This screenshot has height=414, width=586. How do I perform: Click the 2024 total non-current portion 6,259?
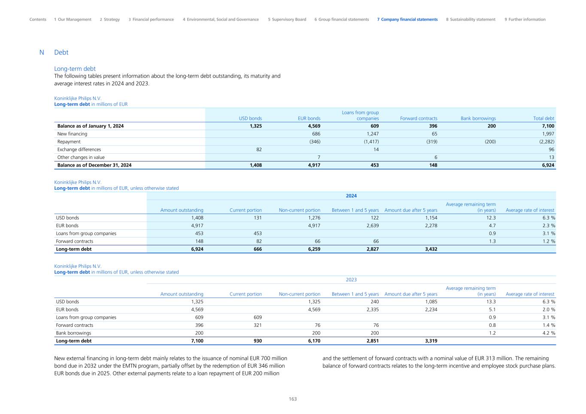coord(314,249)
